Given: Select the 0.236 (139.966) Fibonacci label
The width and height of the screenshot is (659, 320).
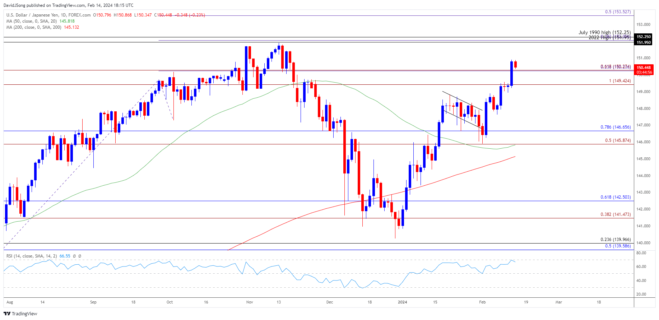Looking at the screenshot, I should click(x=616, y=240).
